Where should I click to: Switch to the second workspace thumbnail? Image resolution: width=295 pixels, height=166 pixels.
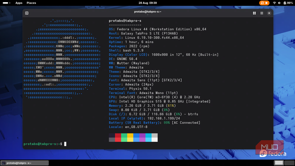click(x=289, y=163)
